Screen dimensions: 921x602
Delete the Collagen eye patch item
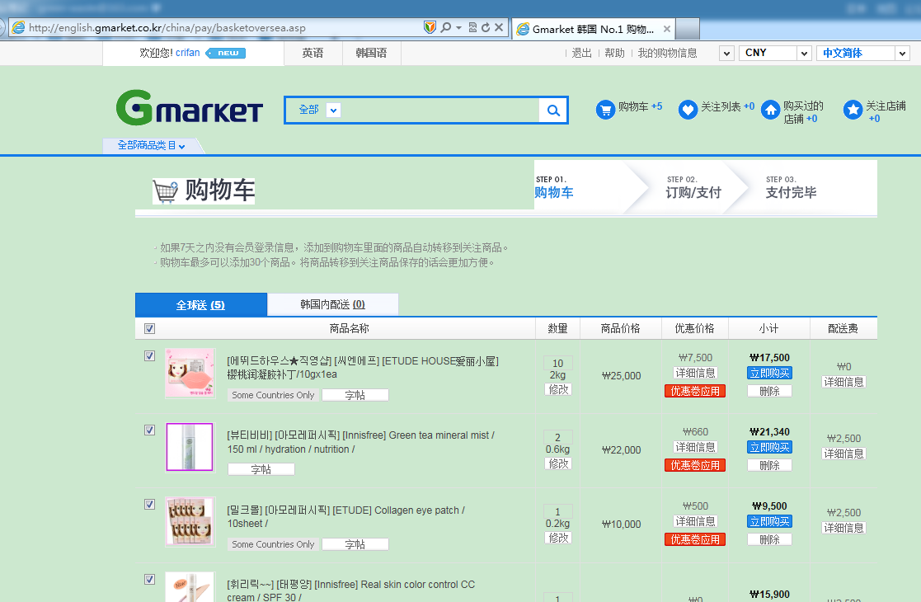click(x=769, y=539)
